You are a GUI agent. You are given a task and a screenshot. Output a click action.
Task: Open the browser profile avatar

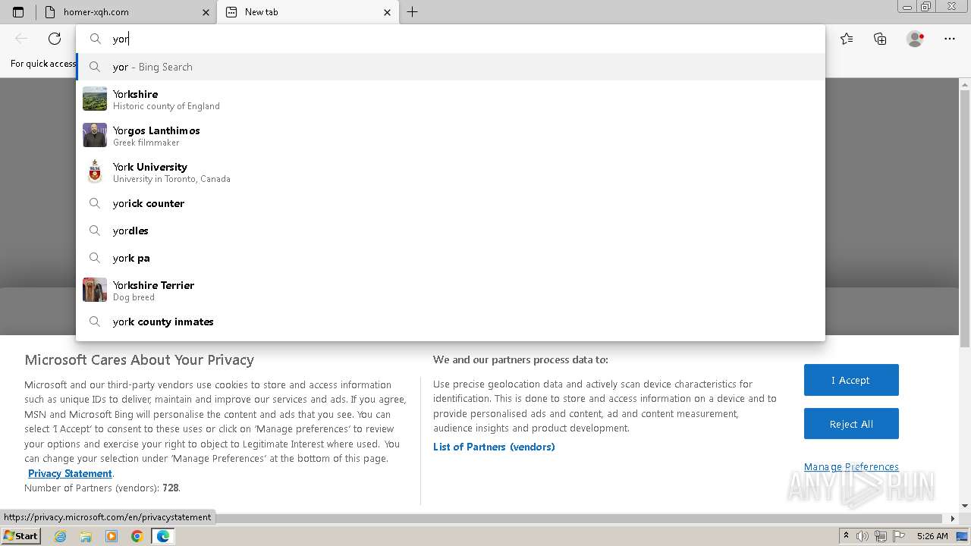[916, 39]
